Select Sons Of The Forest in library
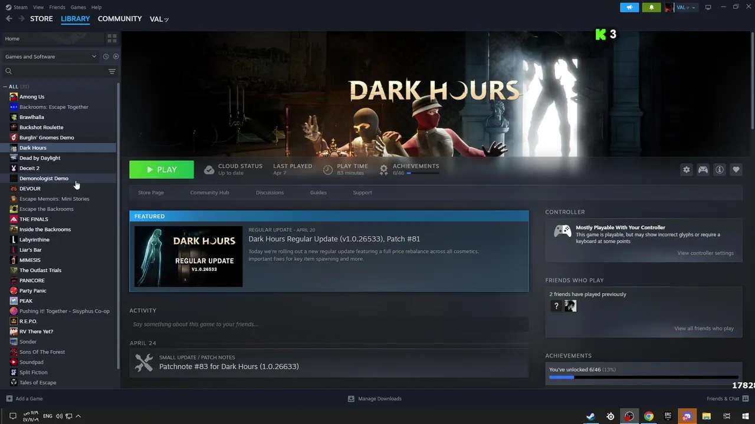 [x=59, y=352]
